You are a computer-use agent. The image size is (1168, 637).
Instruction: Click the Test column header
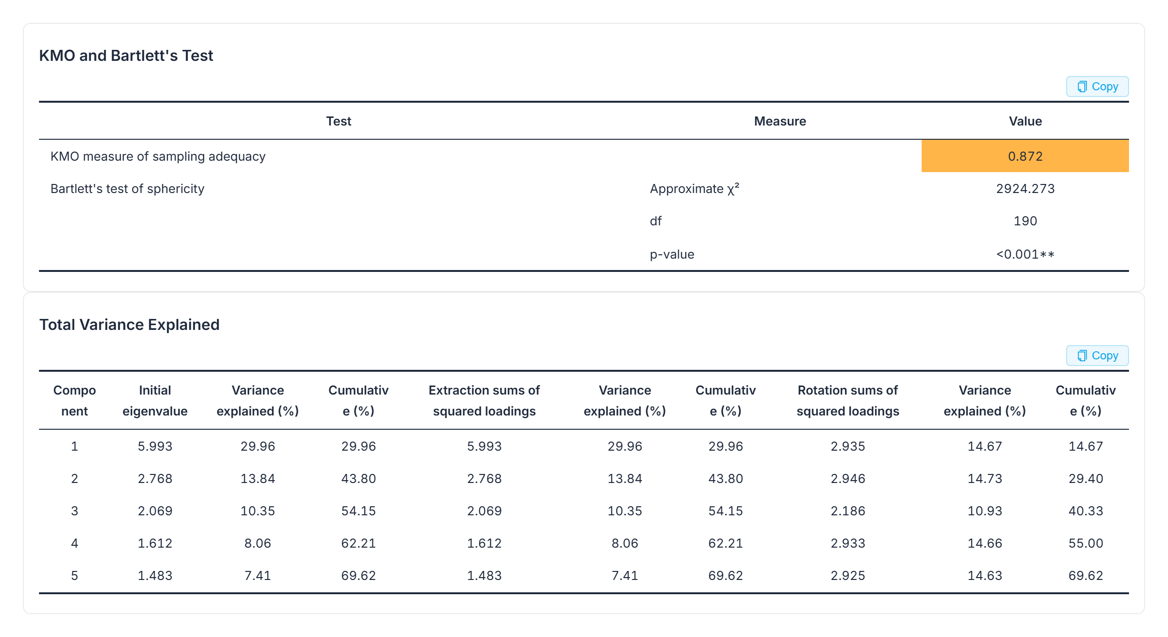(339, 121)
